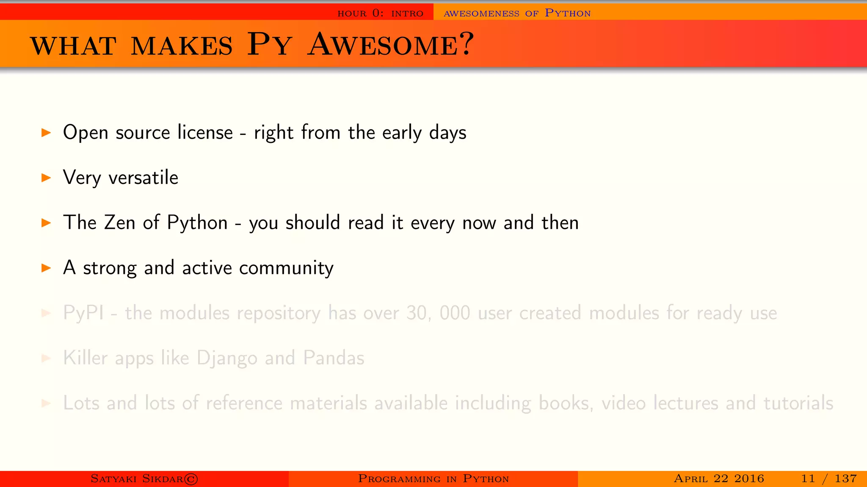Click the orange bullet arrow beside 'A strong and active community'

point(46,268)
